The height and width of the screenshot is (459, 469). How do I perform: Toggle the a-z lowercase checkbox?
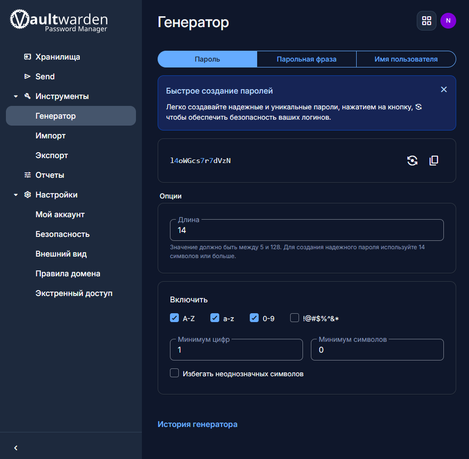coord(215,318)
